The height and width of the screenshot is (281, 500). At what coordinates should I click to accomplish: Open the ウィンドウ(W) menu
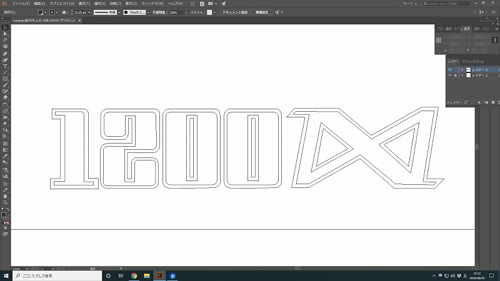pyautogui.click(x=152, y=4)
